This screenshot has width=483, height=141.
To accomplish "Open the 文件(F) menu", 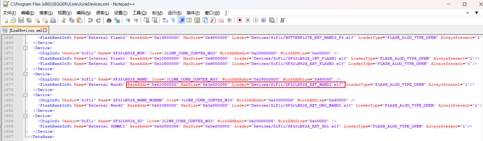I will 10,13.
